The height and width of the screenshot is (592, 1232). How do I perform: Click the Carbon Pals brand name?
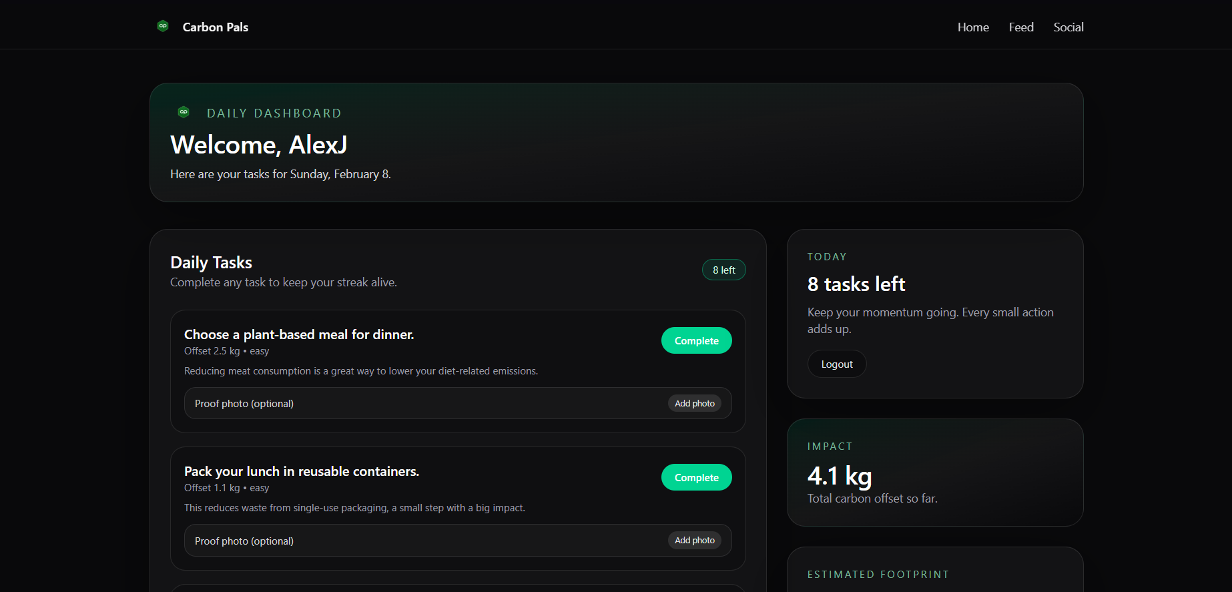coord(216,27)
